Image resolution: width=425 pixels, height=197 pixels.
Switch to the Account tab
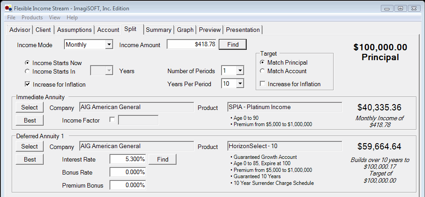pyautogui.click(x=108, y=30)
